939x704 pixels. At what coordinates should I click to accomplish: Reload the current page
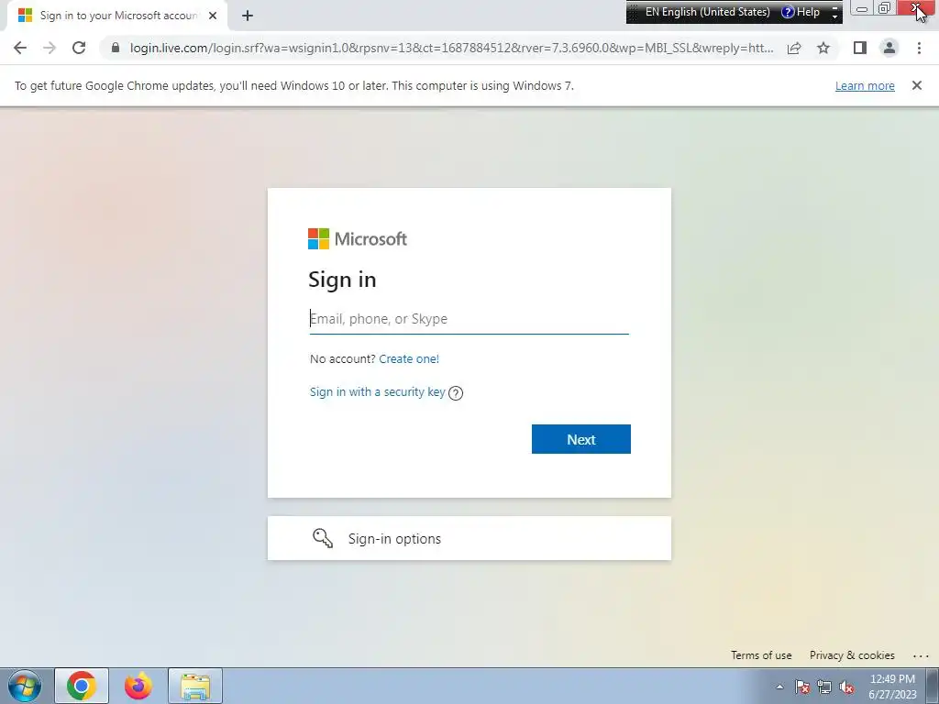79,48
